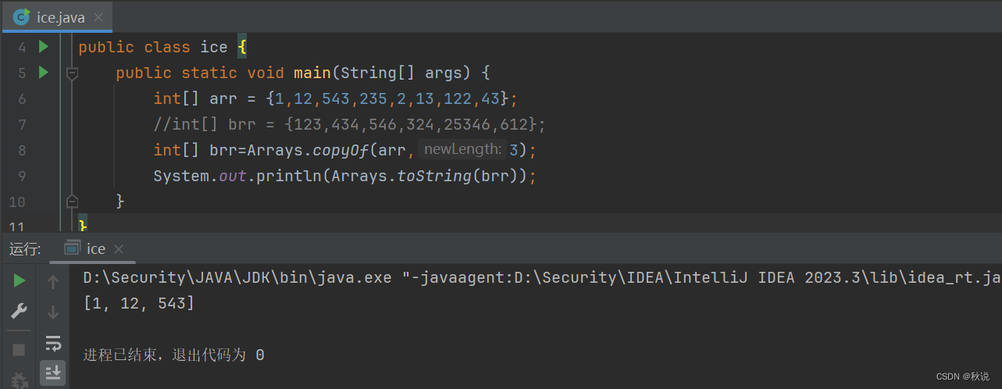The width and height of the screenshot is (1002, 389).
Task: Click the process finished exit code message
Action: point(173,355)
